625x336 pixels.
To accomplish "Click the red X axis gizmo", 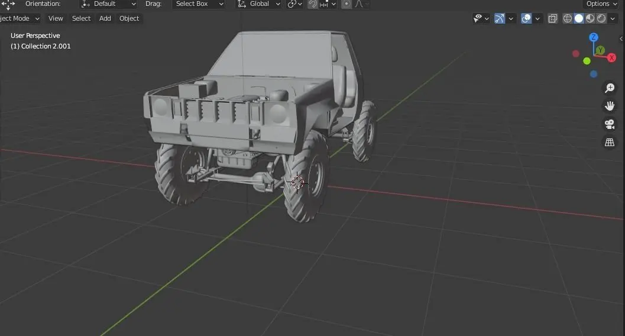I will click(611, 58).
